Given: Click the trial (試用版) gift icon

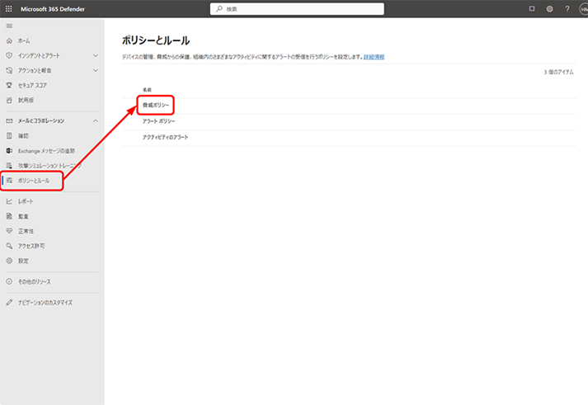Looking at the screenshot, I should click(9, 100).
